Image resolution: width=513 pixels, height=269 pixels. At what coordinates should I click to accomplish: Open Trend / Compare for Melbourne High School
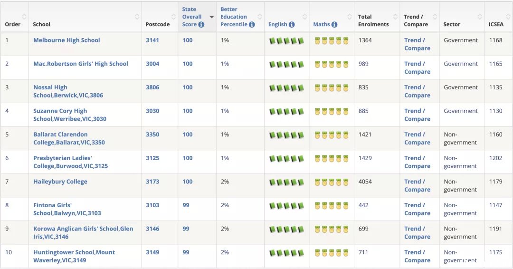click(417, 44)
